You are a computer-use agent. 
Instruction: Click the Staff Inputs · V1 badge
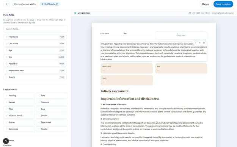click(50, 4)
